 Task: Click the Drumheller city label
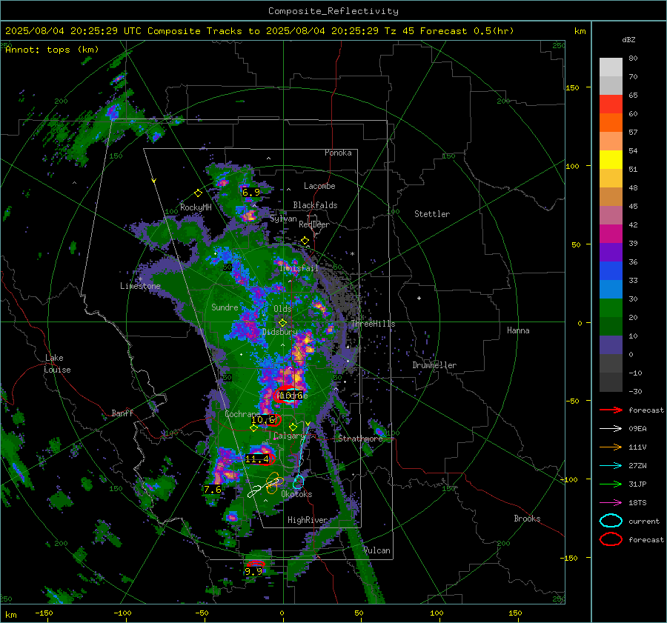[x=434, y=365]
